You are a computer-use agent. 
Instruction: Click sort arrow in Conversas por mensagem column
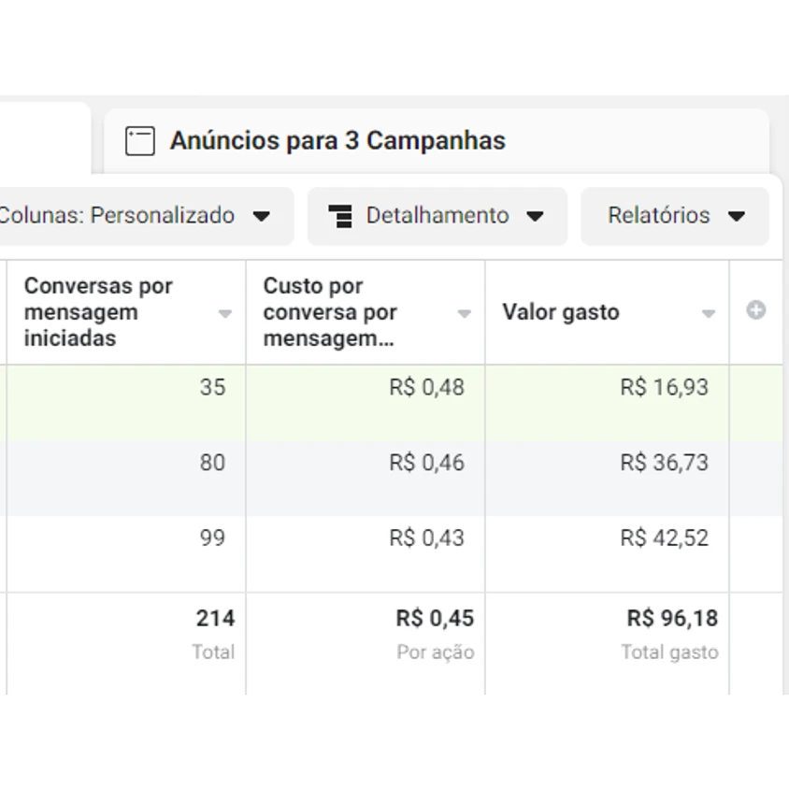click(225, 314)
